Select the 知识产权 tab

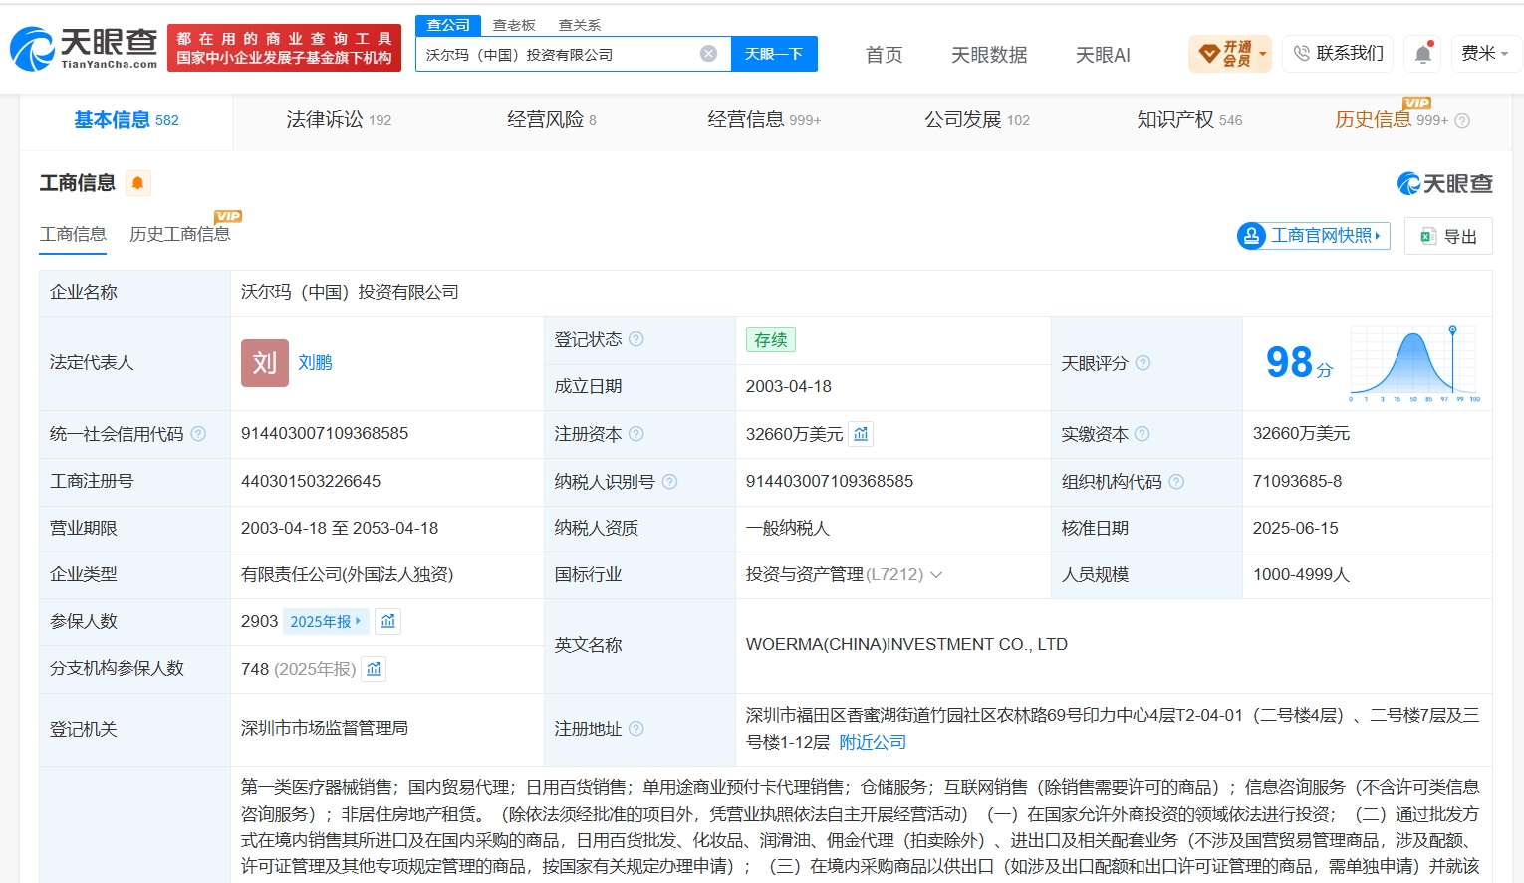click(x=1189, y=120)
